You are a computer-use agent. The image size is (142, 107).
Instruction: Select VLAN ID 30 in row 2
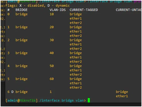52,40
